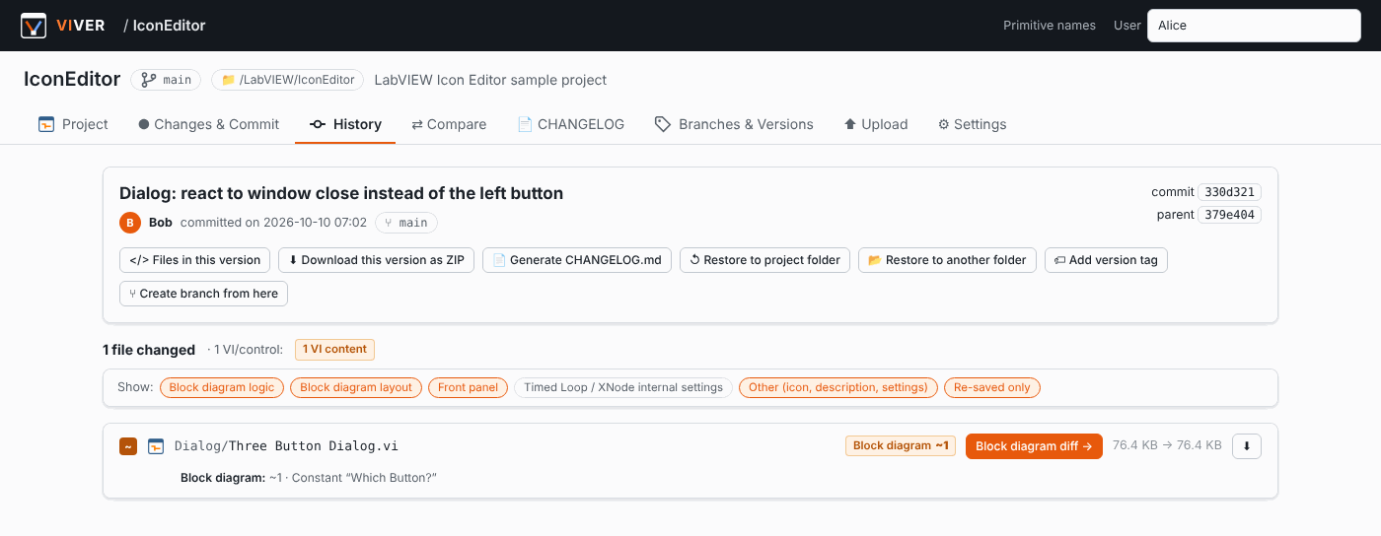Click the Primitive names link
This screenshot has height=536, width=1381.
[1050, 26]
